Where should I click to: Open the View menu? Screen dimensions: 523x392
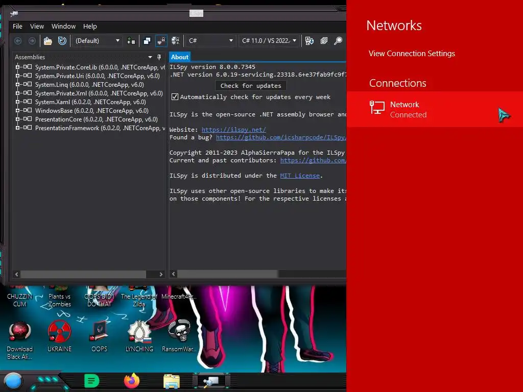[37, 27]
